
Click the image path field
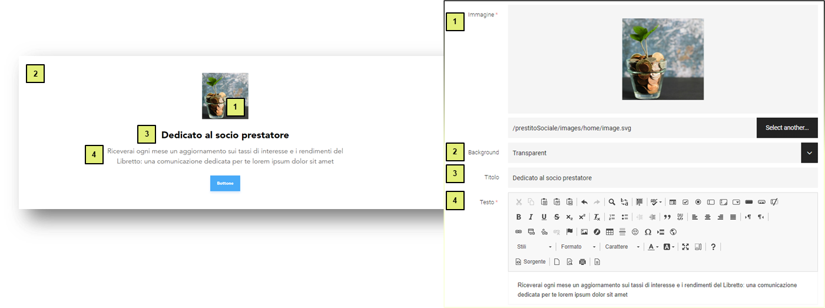tap(632, 128)
